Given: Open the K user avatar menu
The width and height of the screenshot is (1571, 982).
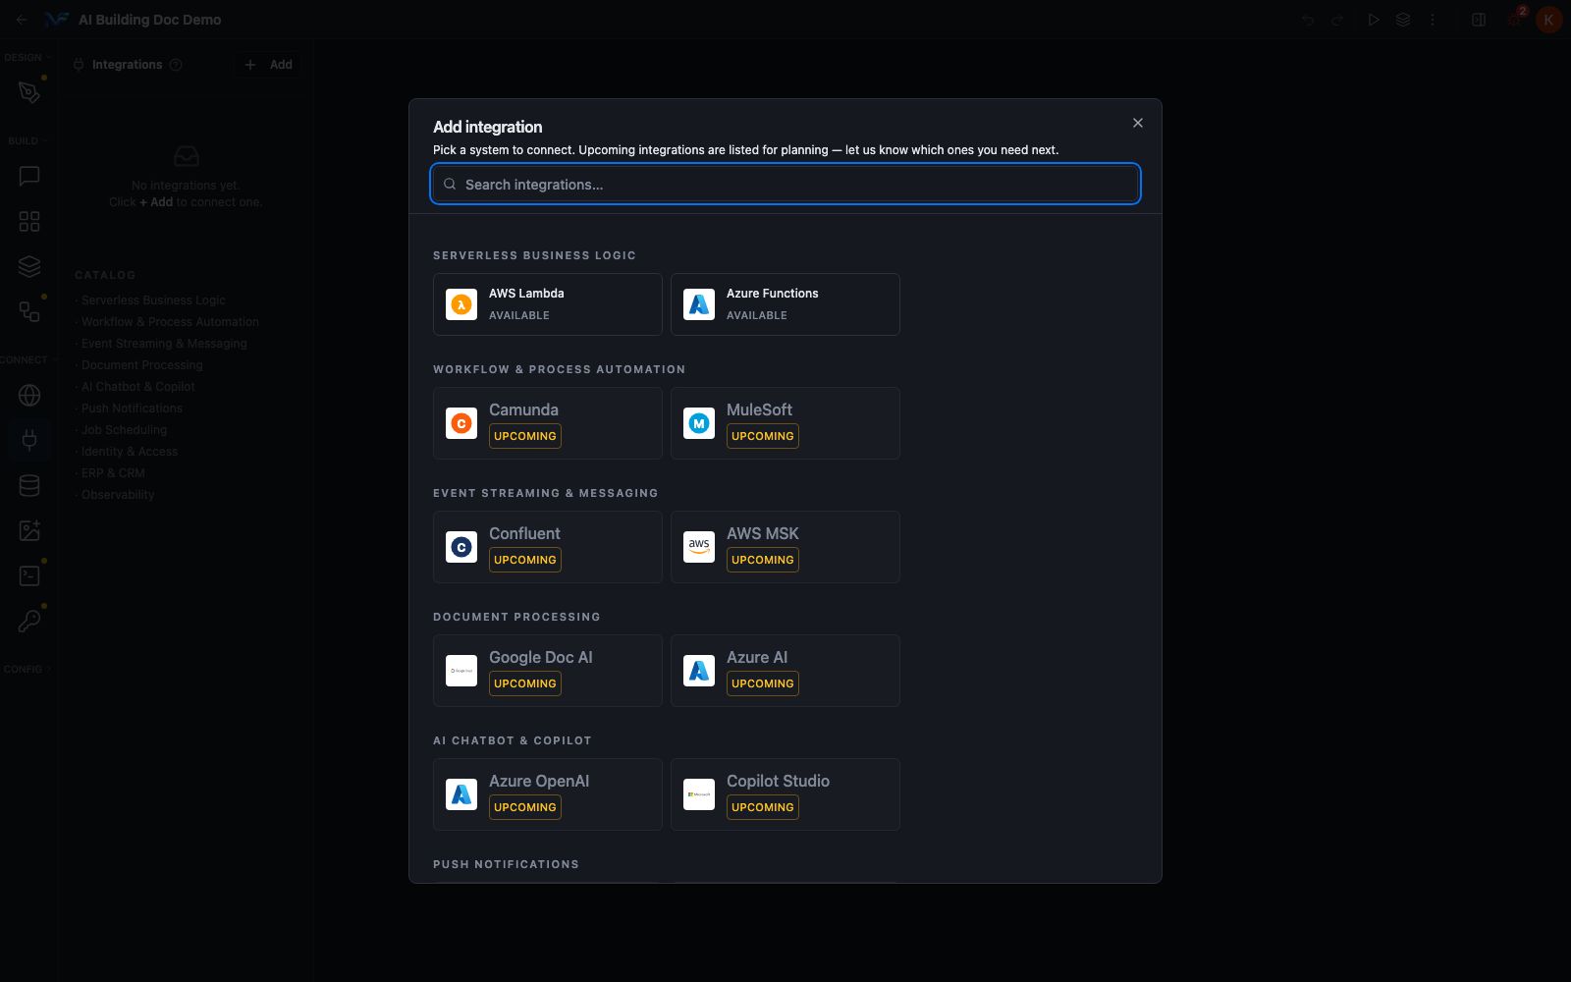Looking at the screenshot, I should point(1548,20).
